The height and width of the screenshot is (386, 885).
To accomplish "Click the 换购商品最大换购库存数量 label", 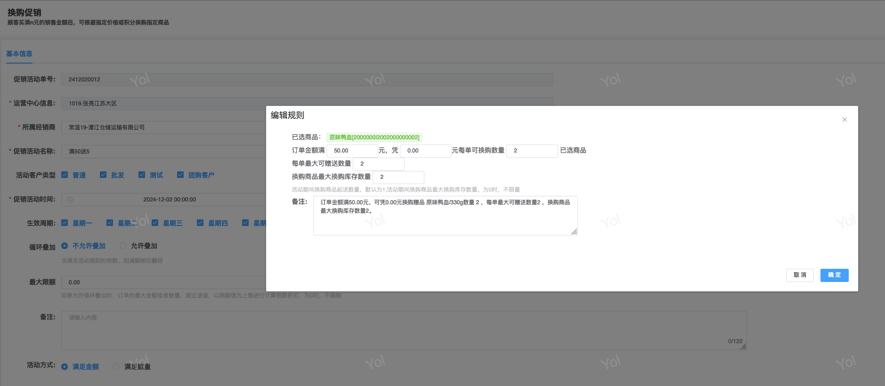I will pyautogui.click(x=331, y=177).
